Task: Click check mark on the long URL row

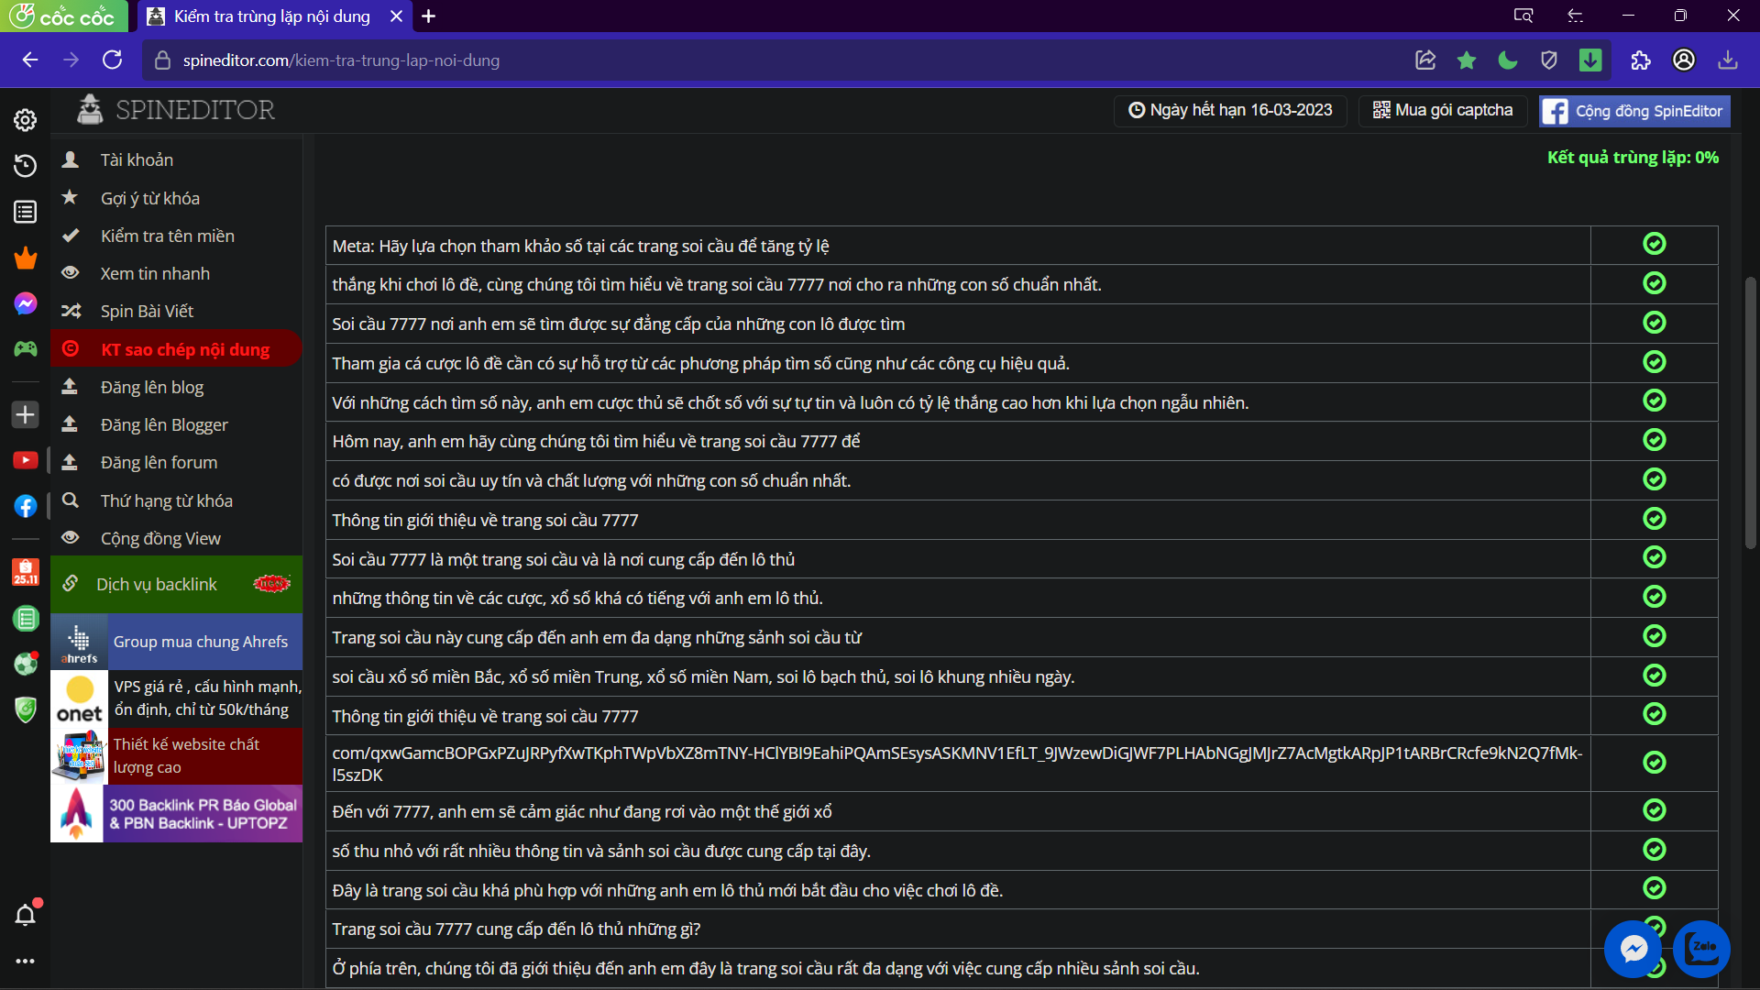Action: pos(1654,763)
